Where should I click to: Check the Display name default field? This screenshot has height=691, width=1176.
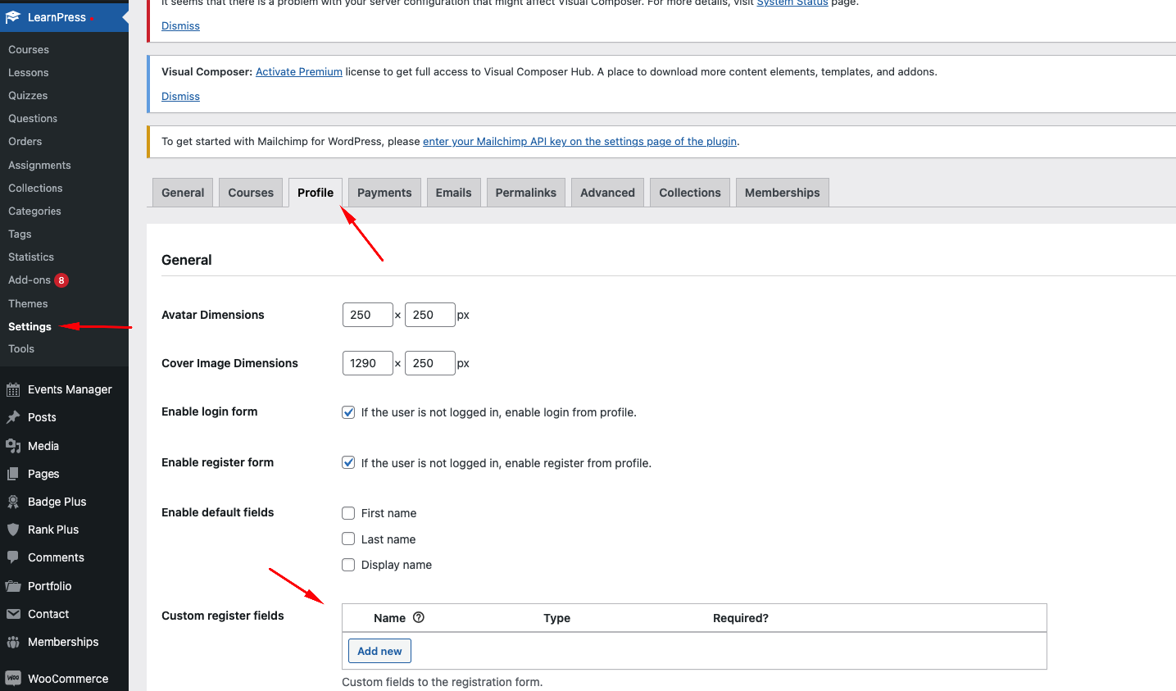pos(348,565)
